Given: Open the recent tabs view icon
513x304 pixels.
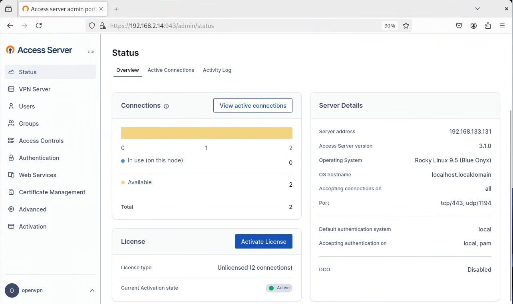Looking at the screenshot, I should coord(8,9).
